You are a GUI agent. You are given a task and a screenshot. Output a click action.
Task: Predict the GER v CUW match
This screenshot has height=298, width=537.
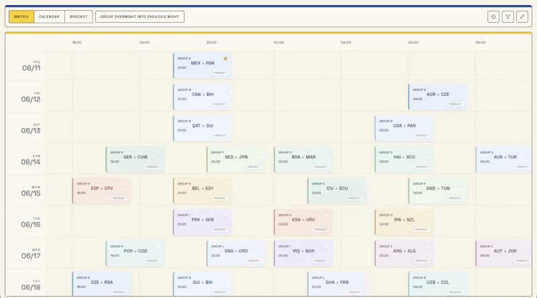(x=153, y=167)
